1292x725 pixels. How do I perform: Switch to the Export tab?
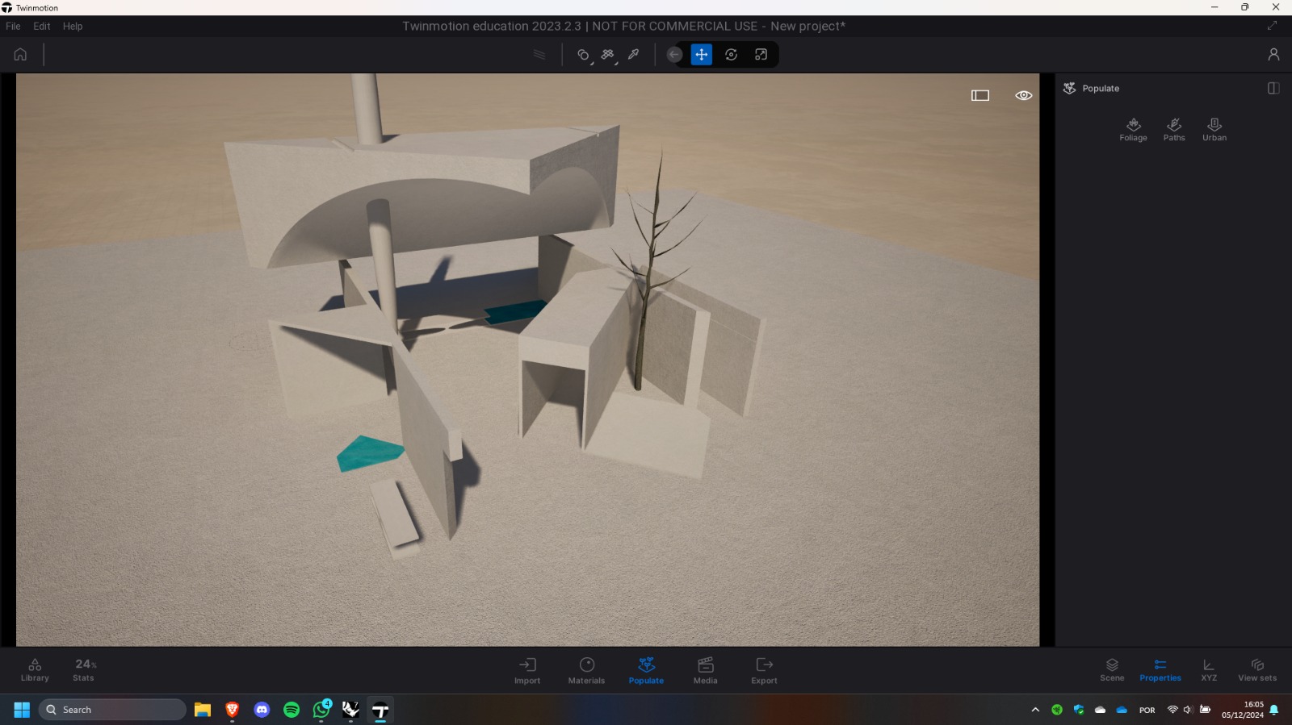pos(765,671)
